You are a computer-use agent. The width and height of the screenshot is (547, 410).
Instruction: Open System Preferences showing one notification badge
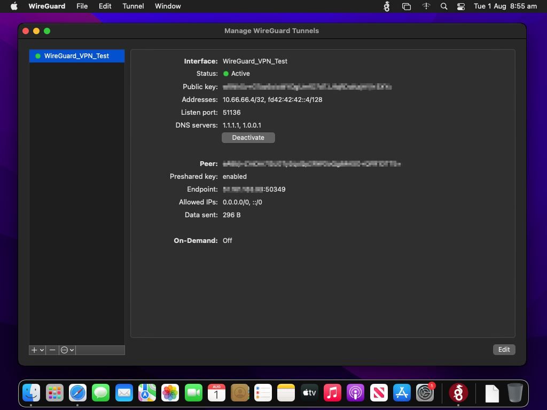click(x=426, y=392)
